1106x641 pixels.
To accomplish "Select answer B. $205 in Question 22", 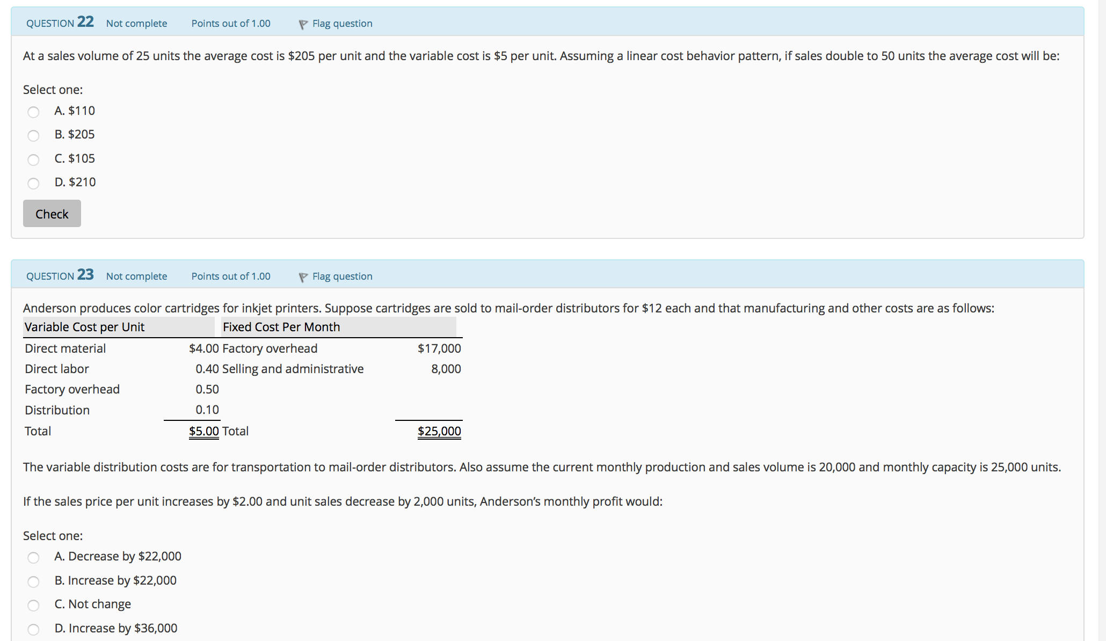I will (x=33, y=135).
